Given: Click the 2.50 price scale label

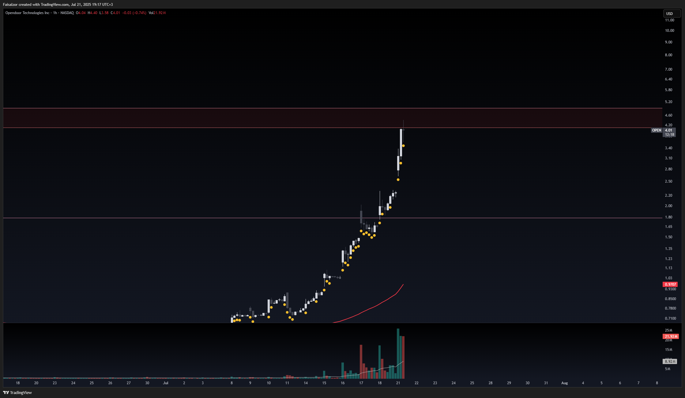Looking at the screenshot, I should point(668,181).
